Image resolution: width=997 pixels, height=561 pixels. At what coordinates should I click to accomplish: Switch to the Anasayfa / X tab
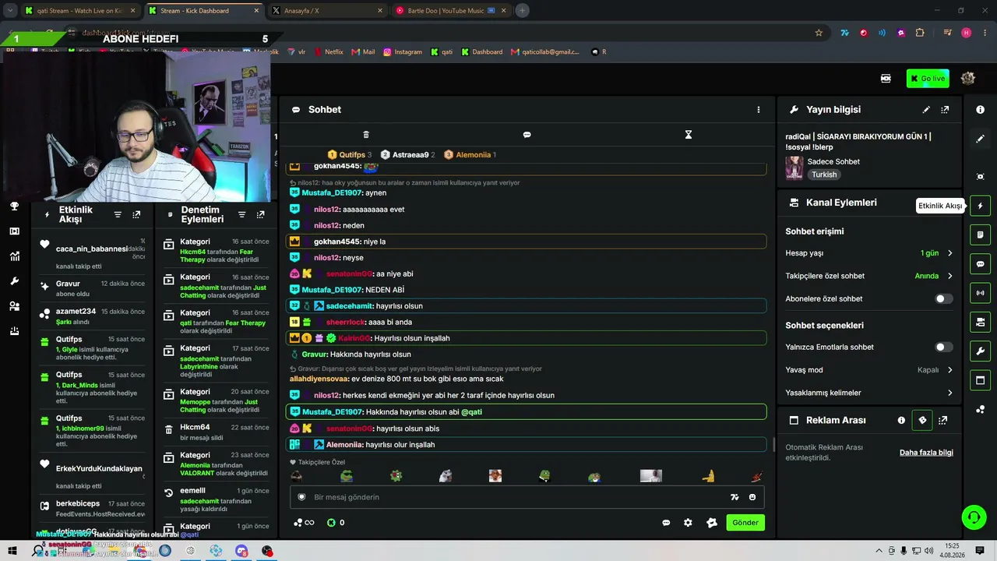[327, 11]
